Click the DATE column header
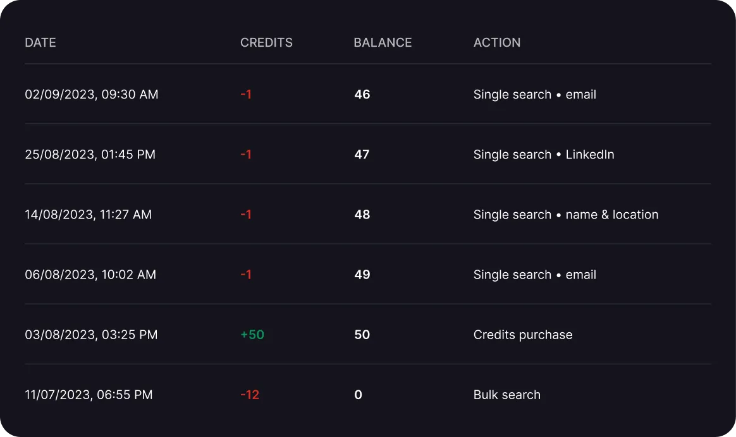Screen dimensions: 736x437 (40, 43)
